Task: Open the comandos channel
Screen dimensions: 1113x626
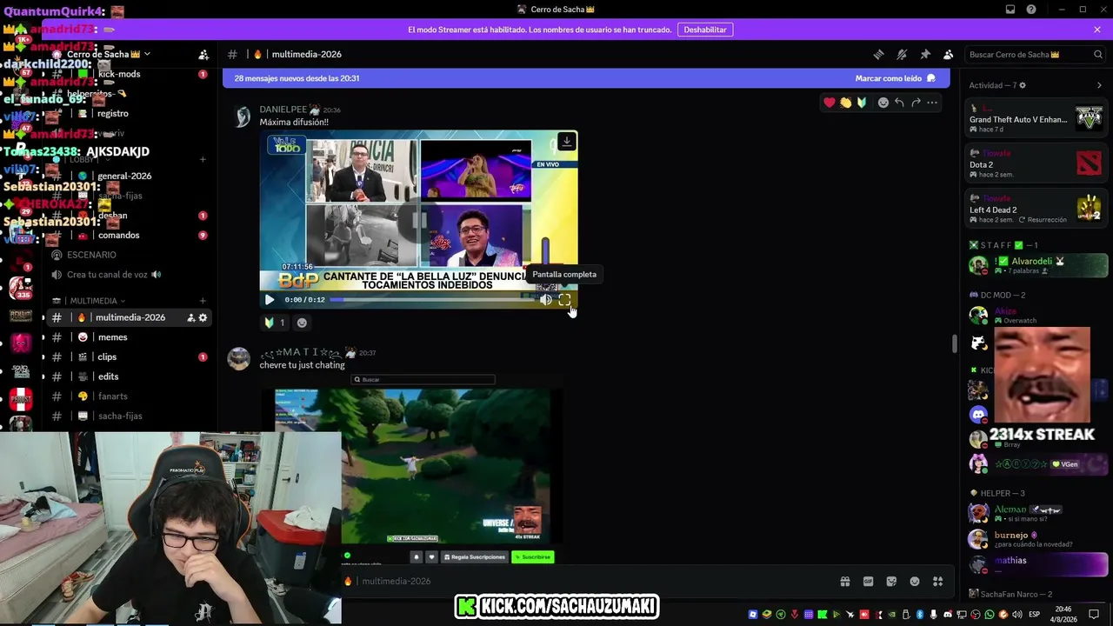Action: [x=119, y=235]
